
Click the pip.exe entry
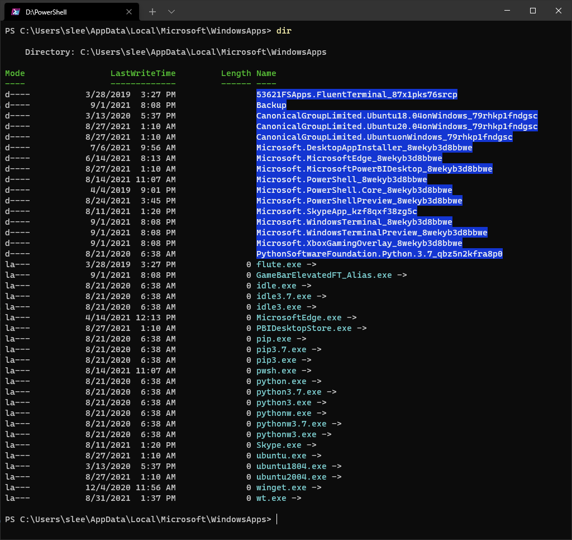[274, 338]
